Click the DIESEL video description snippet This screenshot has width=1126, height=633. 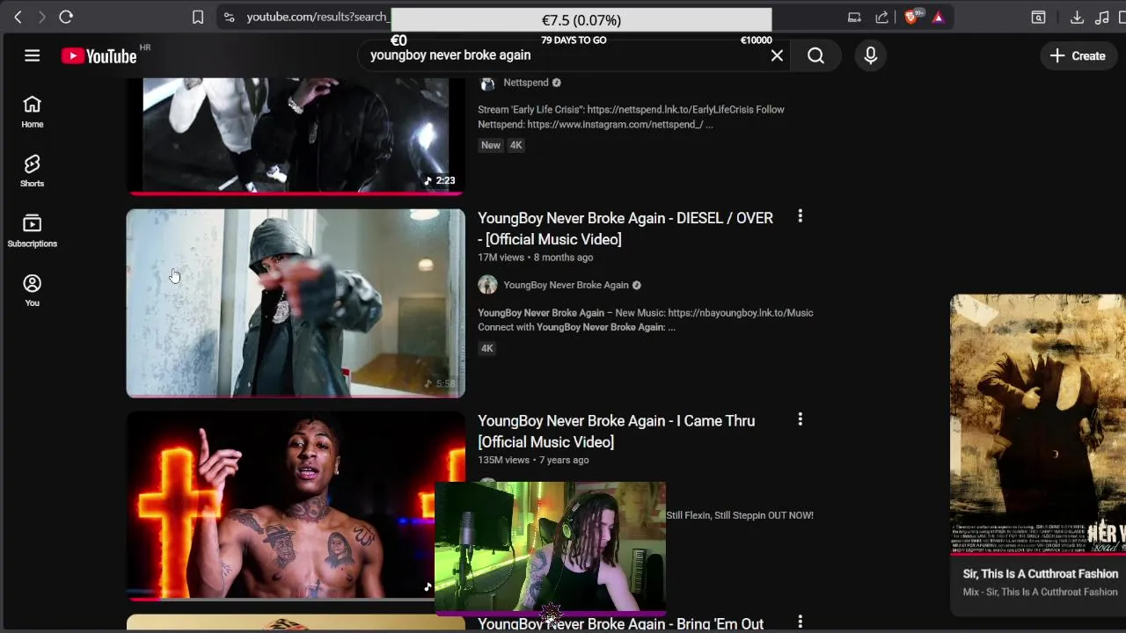click(645, 320)
